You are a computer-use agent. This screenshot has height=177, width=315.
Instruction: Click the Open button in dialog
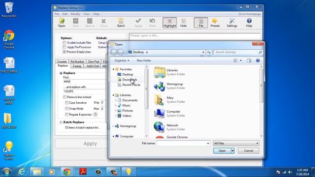pyautogui.click(x=222, y=151)
